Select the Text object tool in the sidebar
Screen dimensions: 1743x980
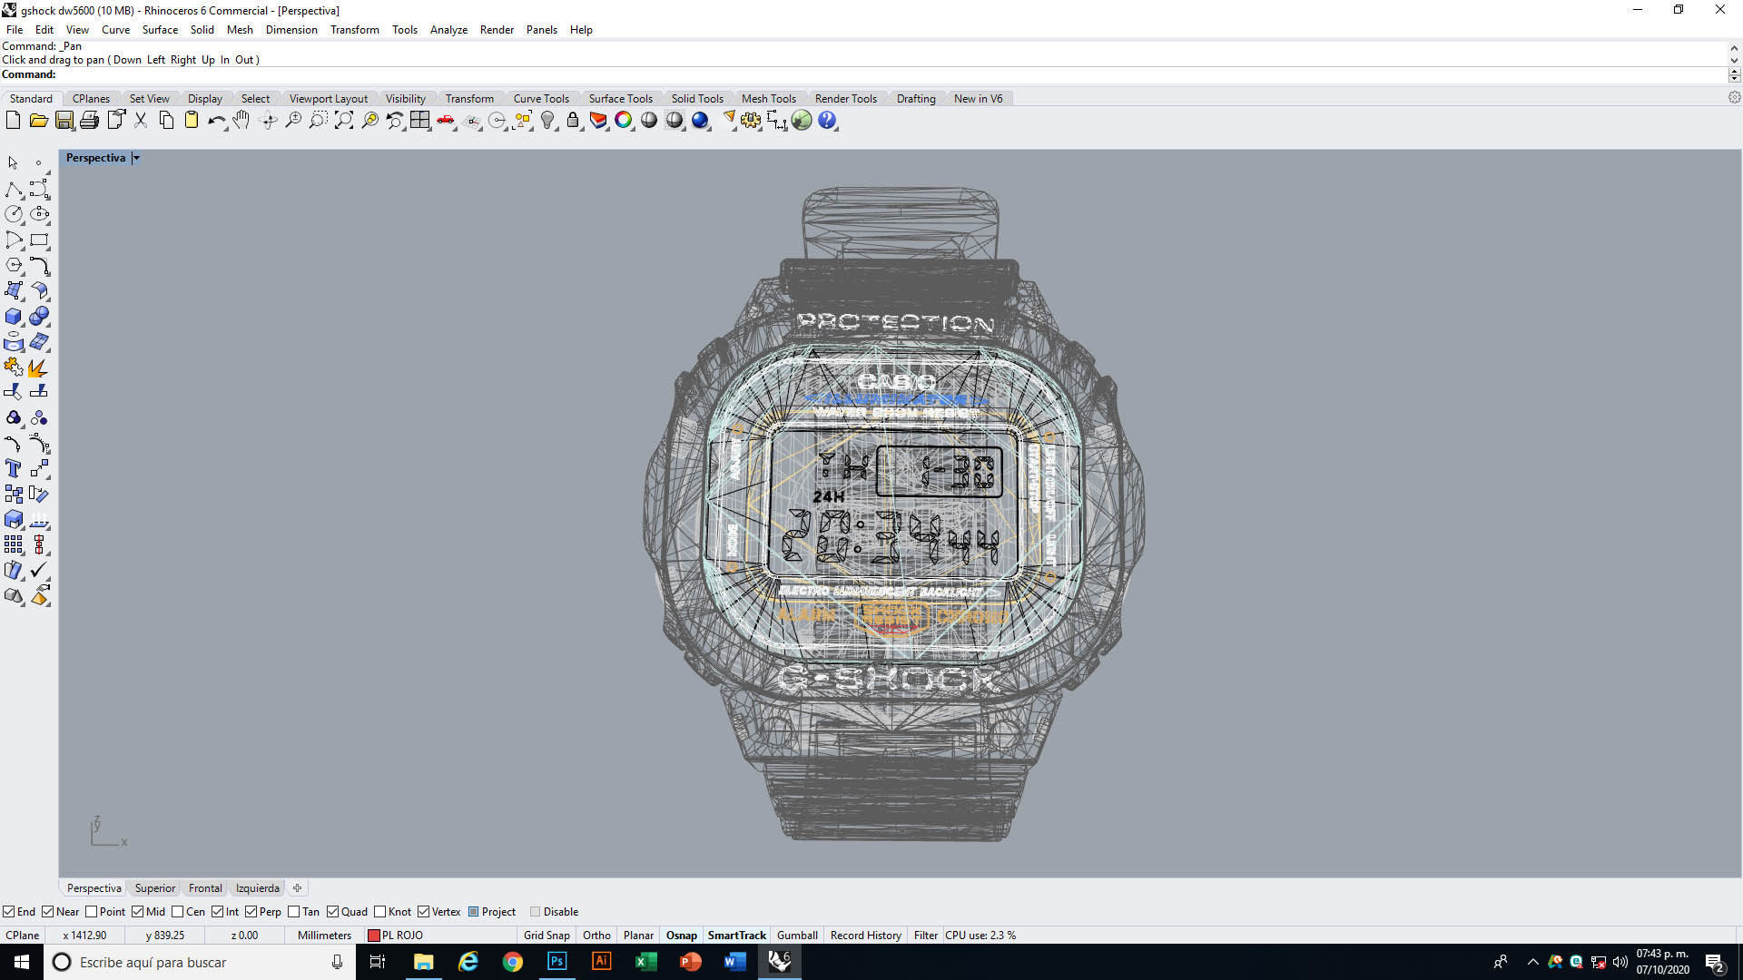tap(14, 468)
